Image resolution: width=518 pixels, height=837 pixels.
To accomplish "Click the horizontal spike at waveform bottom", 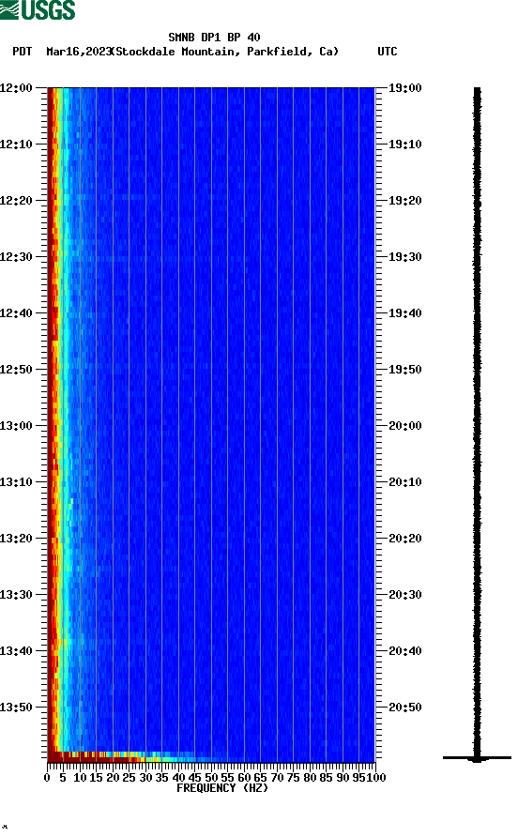I will pyautogui.click(x=477, y=757).
